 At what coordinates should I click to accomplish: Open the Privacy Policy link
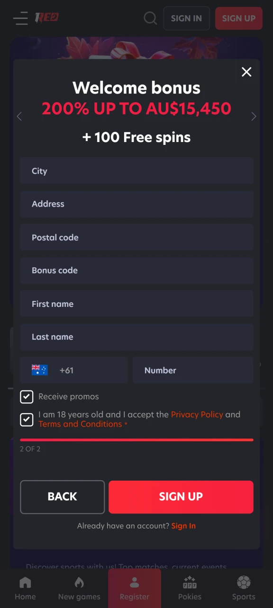tap(197, 414)
